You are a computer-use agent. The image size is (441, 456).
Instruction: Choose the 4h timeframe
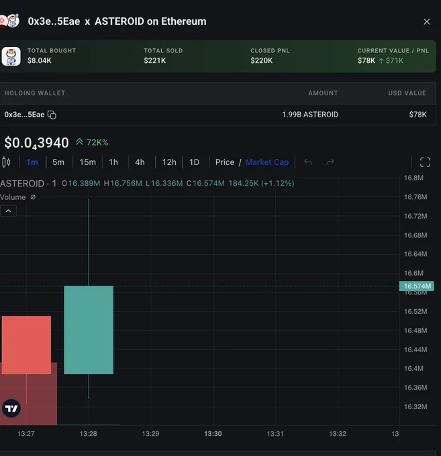[140, 162]
